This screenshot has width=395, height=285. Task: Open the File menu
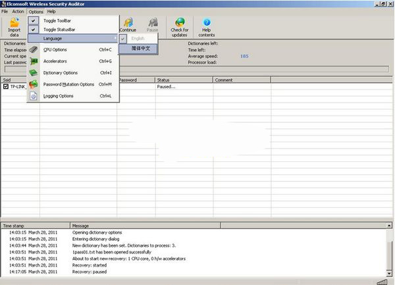5,12
